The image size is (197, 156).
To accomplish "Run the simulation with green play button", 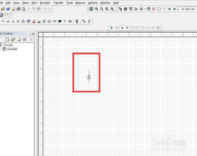I will coord(112,28).
